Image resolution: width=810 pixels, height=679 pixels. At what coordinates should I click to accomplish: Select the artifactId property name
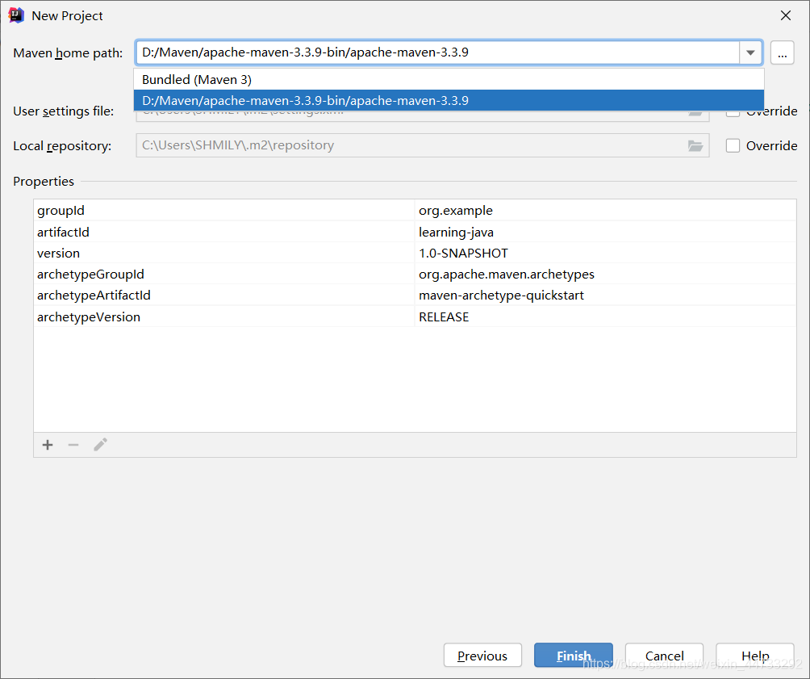[63, 233]
